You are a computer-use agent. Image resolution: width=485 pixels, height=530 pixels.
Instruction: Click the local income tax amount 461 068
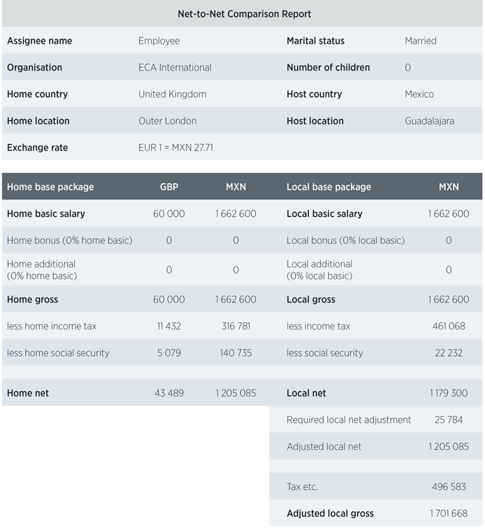pos(449,326)
